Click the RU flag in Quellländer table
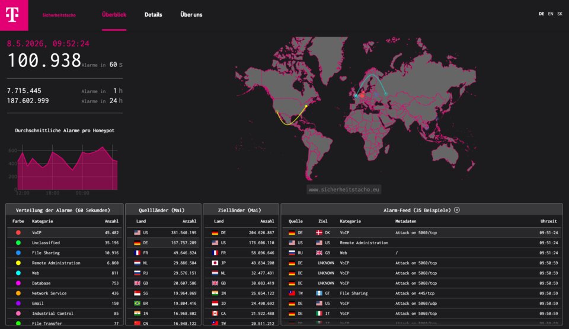Image resolution: width=569 pixels, height=329 pixels. tap(137, 273)
